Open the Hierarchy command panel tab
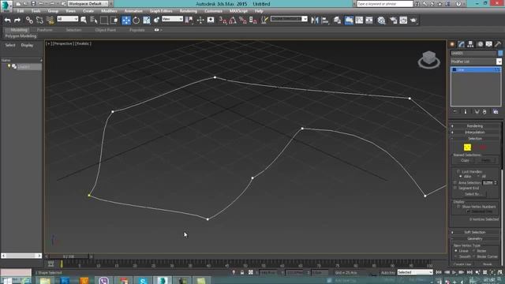Image resolution: width=505 pixels, height=284 pixels. point(470,44)
